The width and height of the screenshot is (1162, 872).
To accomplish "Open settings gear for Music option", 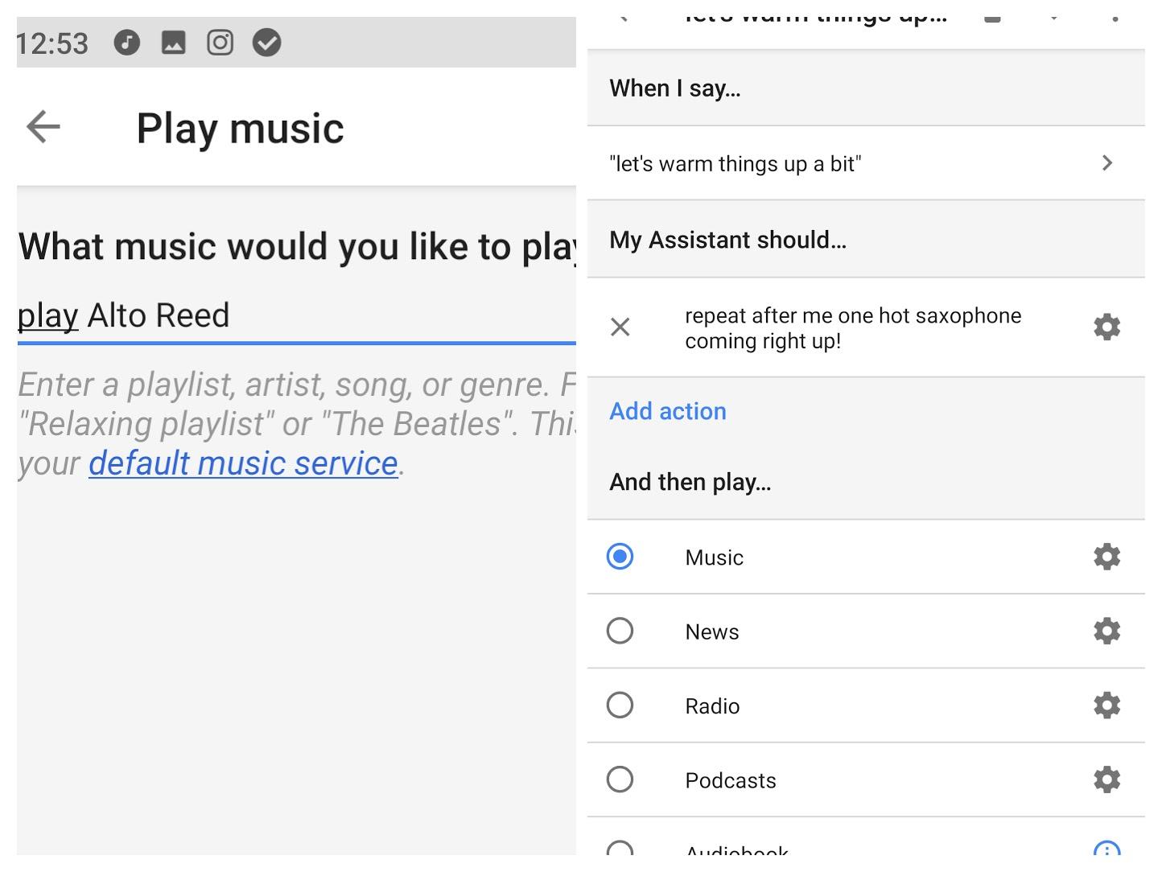I will (x=1106, y=557).
